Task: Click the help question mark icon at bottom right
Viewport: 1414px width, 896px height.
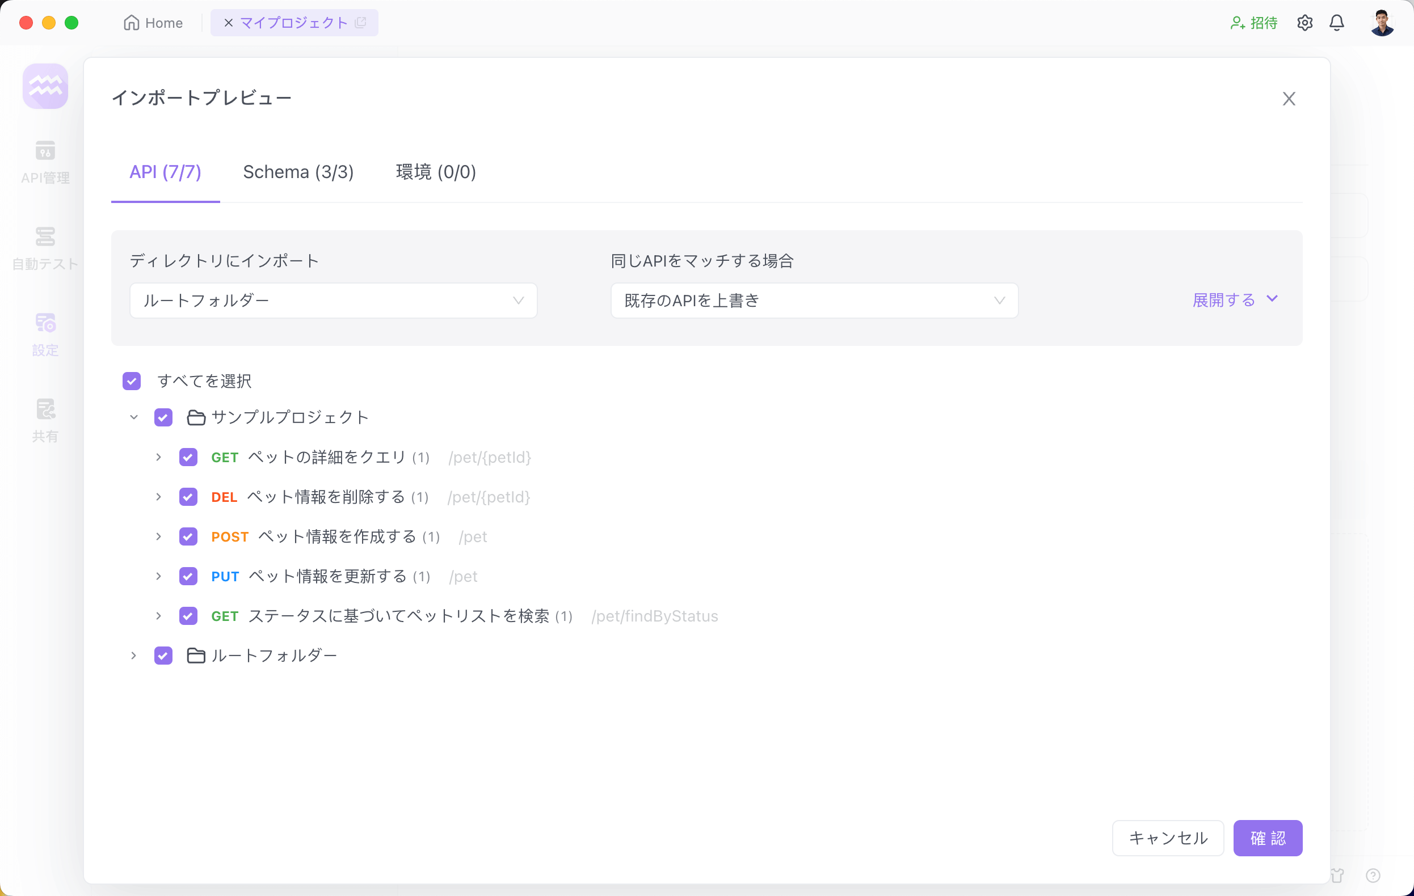Action: pyautogui.click(x=1373, y=876)
